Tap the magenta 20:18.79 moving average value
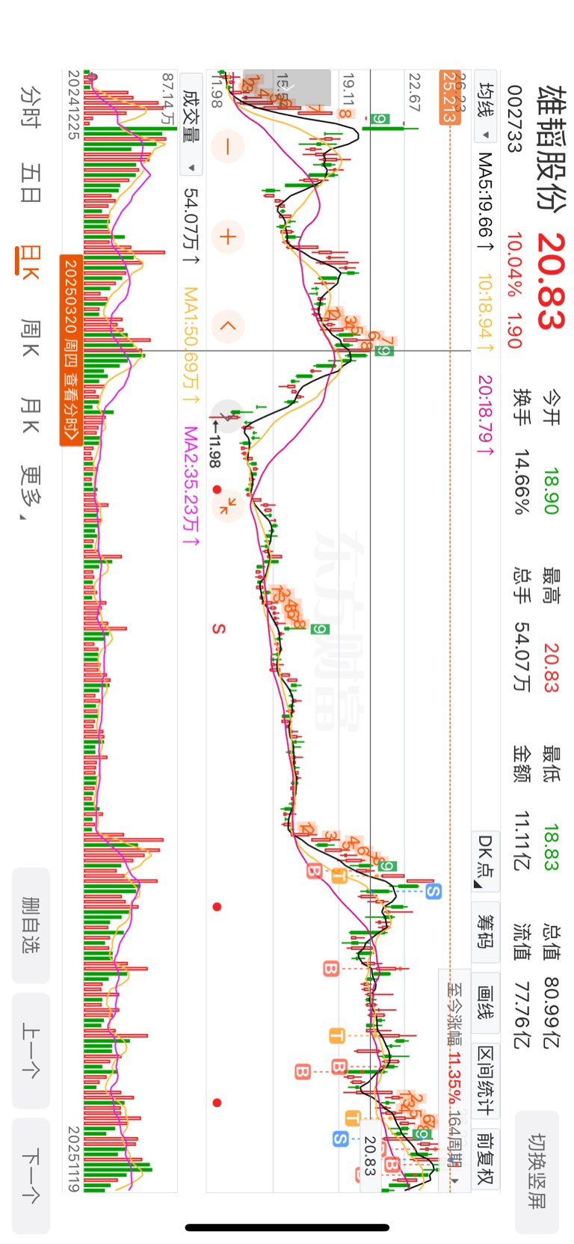574x1244 pixels. point(485,416)
